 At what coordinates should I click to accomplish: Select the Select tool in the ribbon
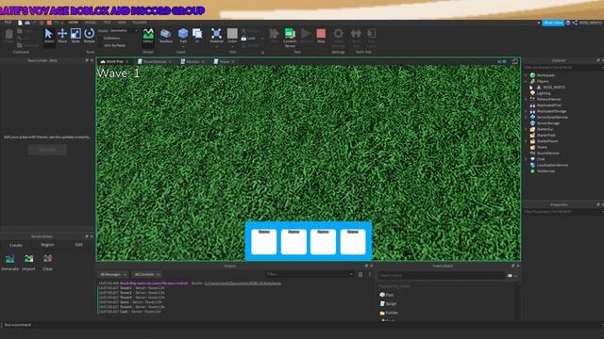[x=49, y=36]
